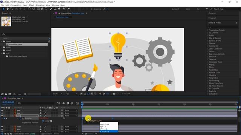
Task: Open the File menu
Action: (2, 5)
